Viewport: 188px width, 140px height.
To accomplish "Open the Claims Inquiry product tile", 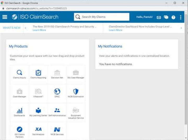I will coord(19,74).
